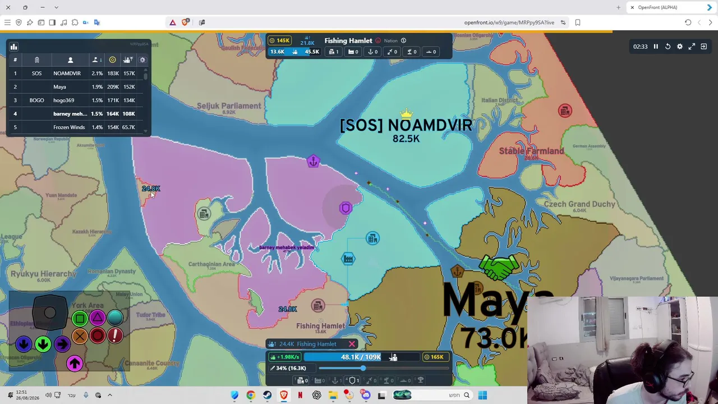
Task: Pause the game
Action: (x=656, y=47)
